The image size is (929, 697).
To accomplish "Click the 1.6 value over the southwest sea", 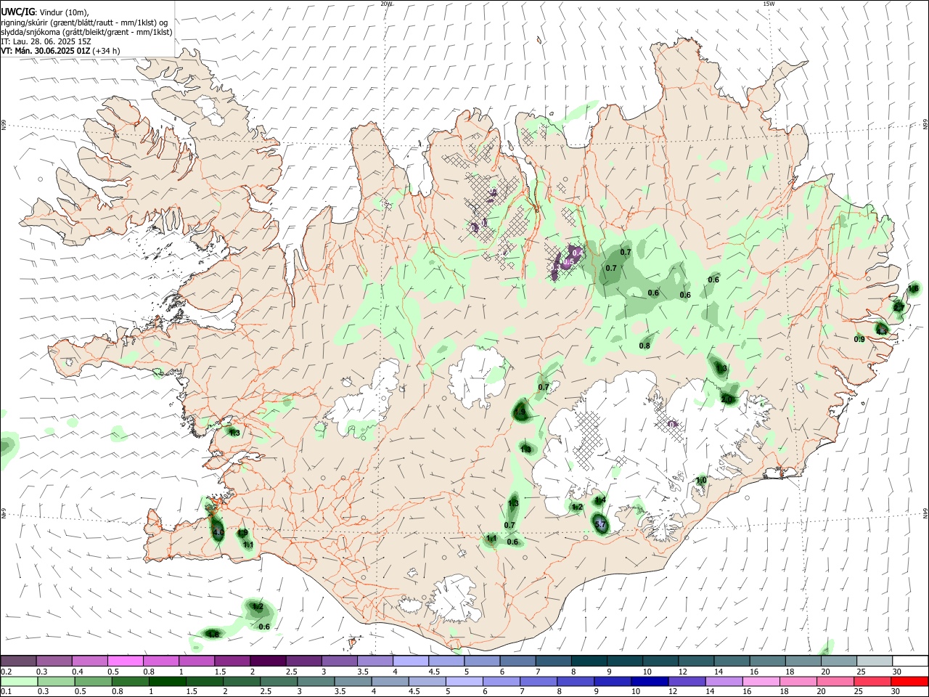I will tap(213, 635).
